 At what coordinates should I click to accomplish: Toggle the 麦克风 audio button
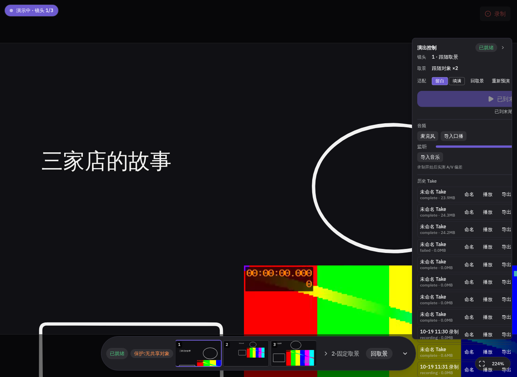428,136
